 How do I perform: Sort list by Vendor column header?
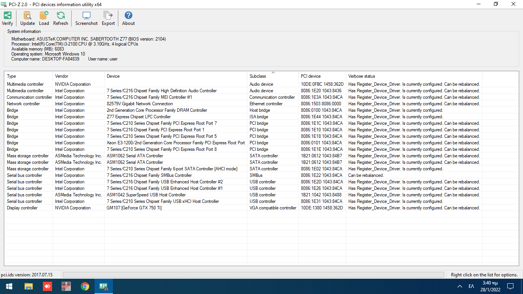[61, 76]
